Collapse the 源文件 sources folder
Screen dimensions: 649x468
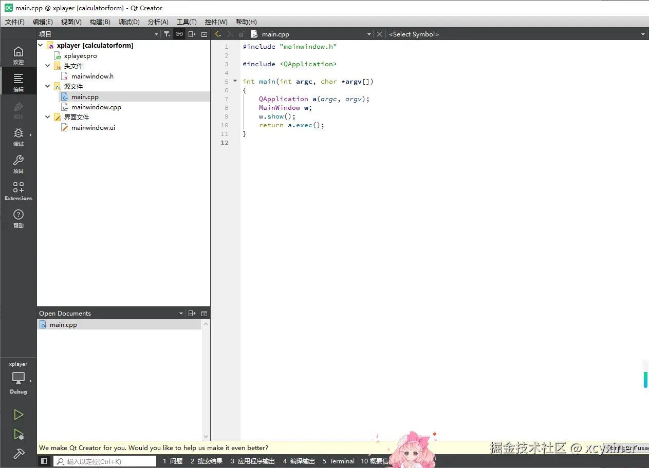(x=48, y=86)
